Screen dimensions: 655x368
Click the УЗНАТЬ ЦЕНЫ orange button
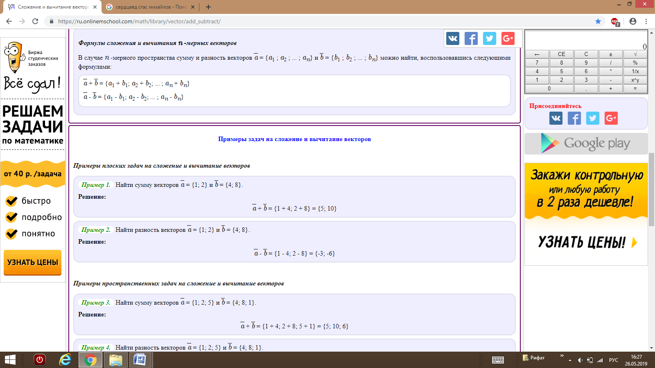[33, 262]
